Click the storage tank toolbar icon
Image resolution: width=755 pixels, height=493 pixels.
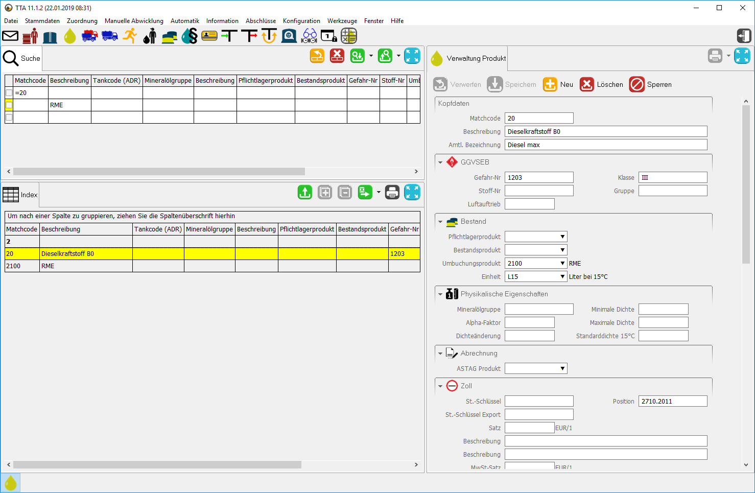50,36
